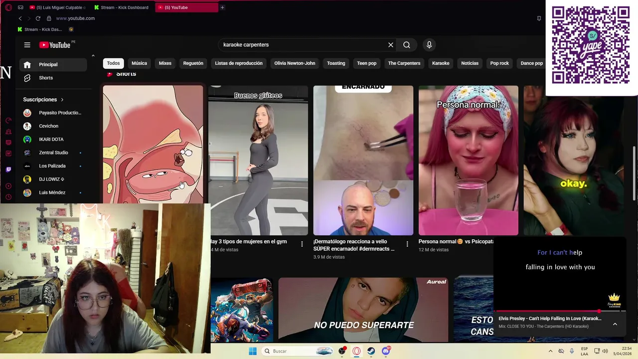
Task: Select the Noticias filter chip
Action: click(x=470, y=63)
